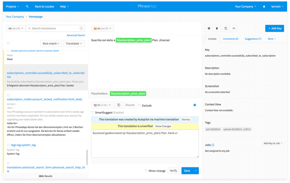The width and height of the screenshot is (290, 183).
Task: Verify the translation
Action: tap(173, 171)
